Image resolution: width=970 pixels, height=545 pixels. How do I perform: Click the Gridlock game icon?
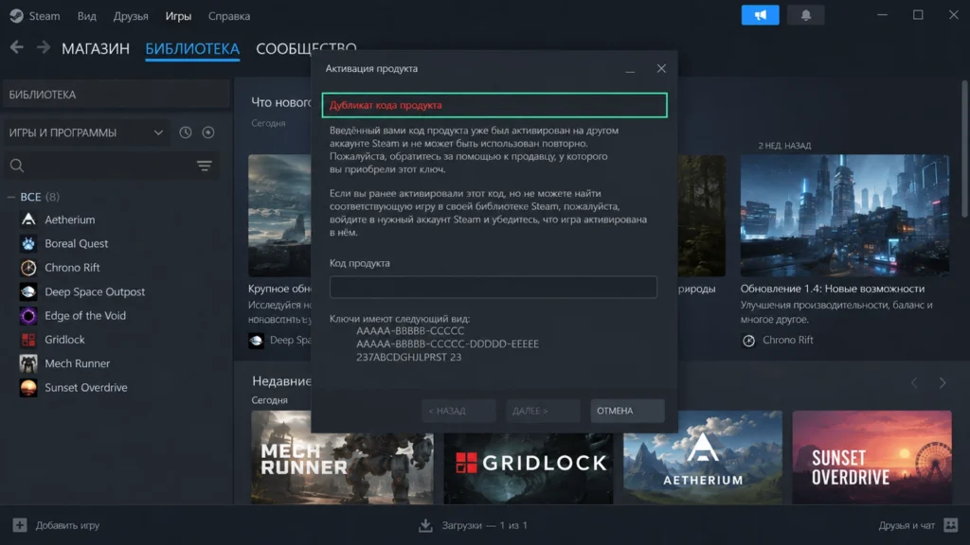click(x=28, y=340)
